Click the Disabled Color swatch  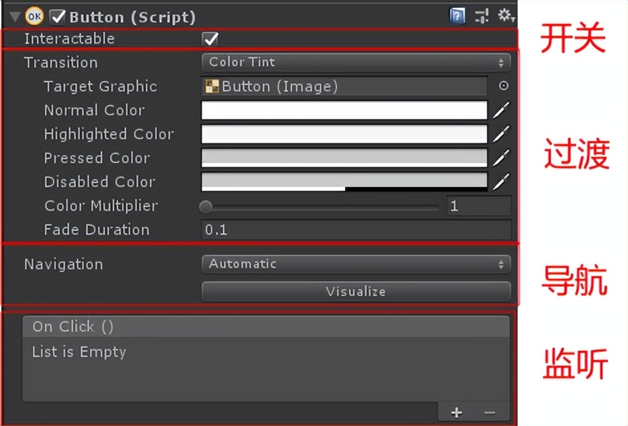(345, 182)
